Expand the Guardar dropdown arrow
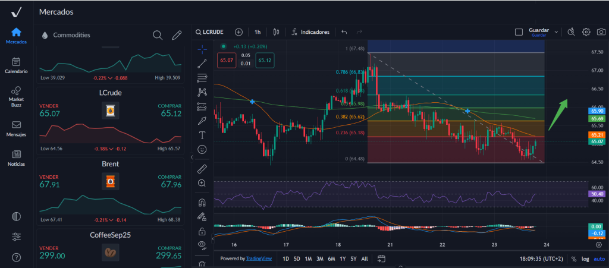 556,32
